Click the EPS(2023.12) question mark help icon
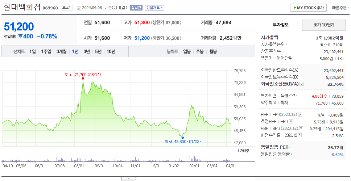Image resolution: width=351 pixels, height=181 pixels. pos(300,115)
